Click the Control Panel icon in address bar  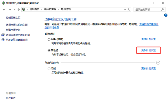(24, 10)
